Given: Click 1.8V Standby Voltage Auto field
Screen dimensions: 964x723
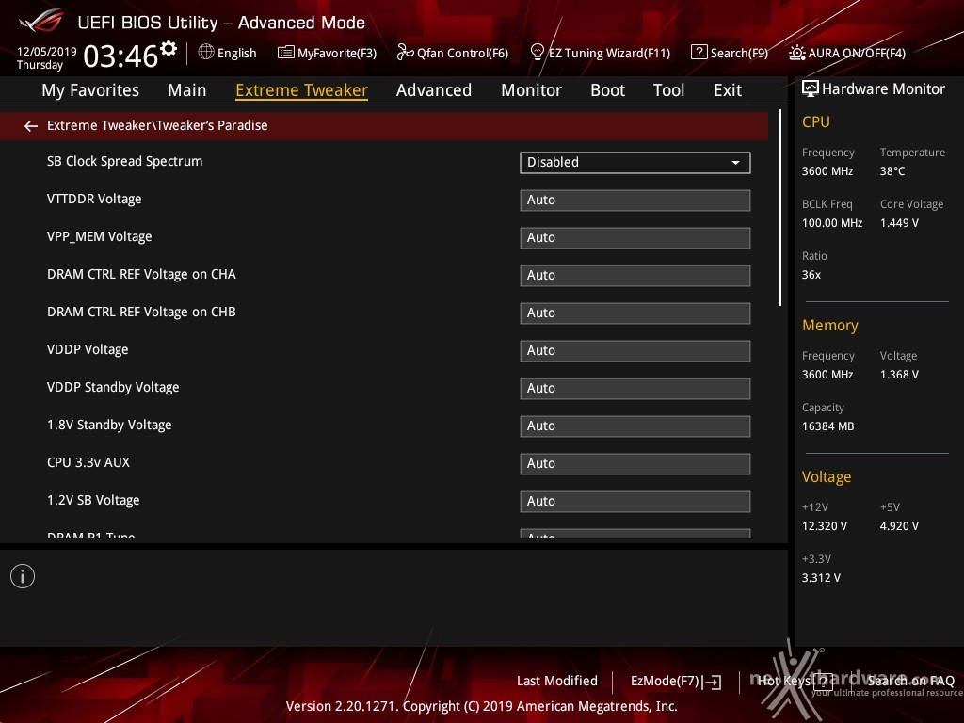Looking at the screenshot, I should tap(635, 426).
